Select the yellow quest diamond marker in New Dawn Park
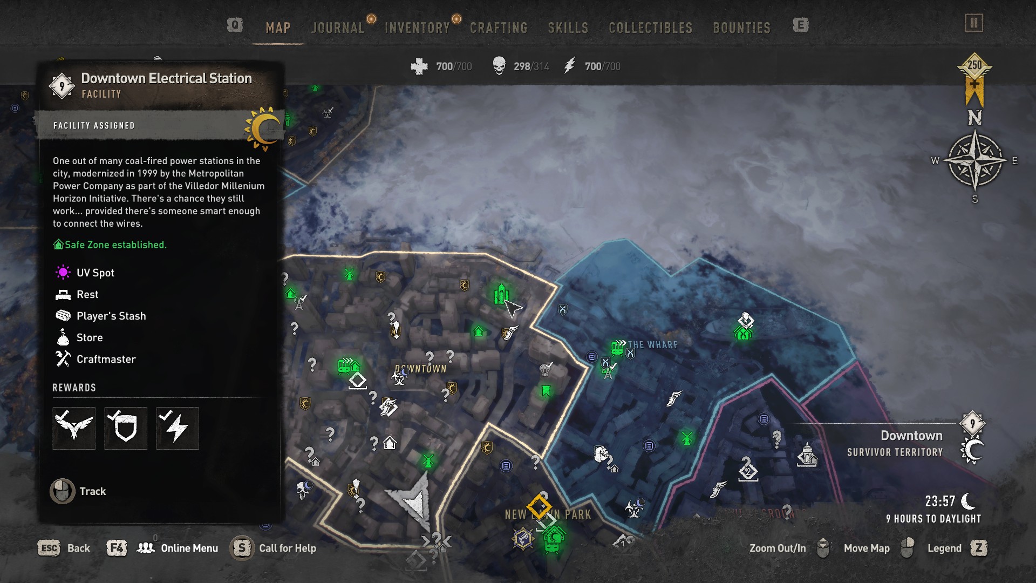Screen dimensions: 1036x583 [539, 506]
